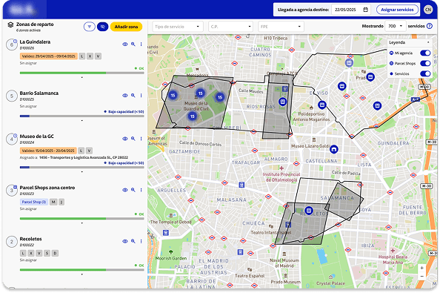440x293 pixels.
Task: Select zone number 6 circle badge
Action: point(12,45)
